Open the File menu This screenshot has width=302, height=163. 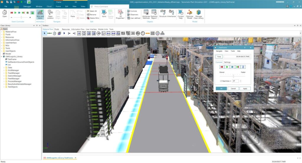[6, 6]
